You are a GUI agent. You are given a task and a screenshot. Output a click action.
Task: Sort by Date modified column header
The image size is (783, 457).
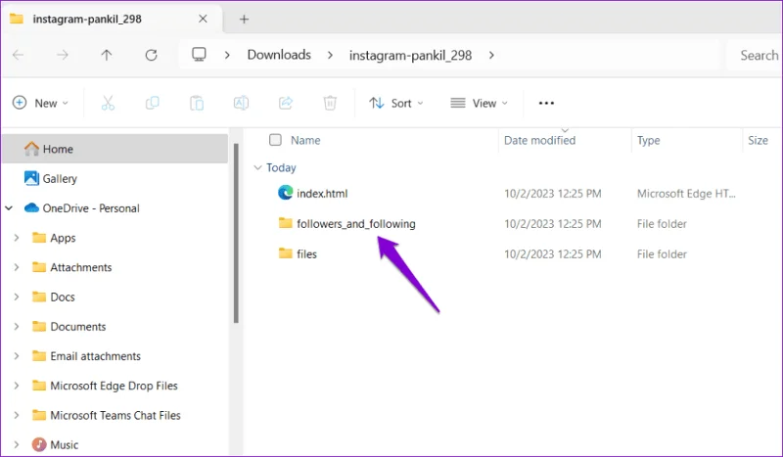tap(540, 140)
